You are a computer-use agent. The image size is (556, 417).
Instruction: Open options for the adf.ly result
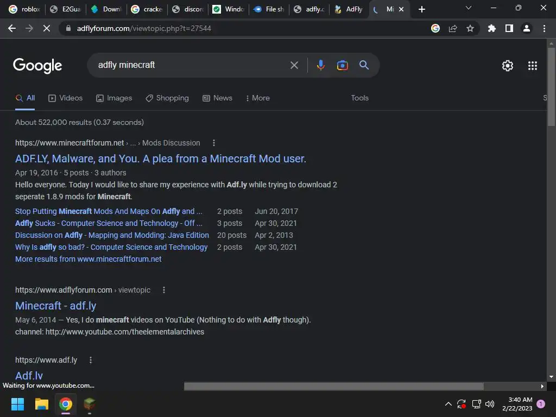pos(91,360)
